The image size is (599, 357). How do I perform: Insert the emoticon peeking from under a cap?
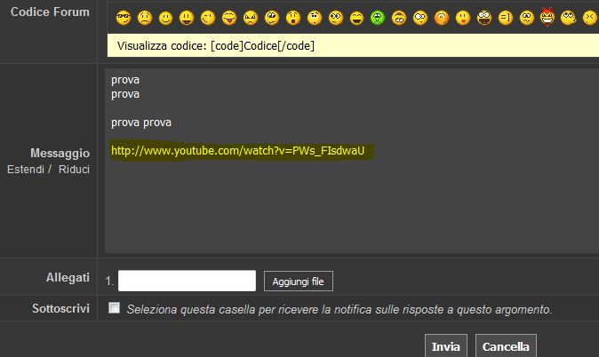point(399,18)
